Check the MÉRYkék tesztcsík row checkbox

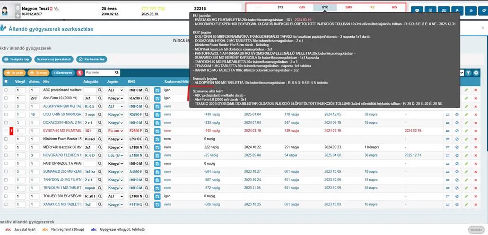tap(6, 147)
